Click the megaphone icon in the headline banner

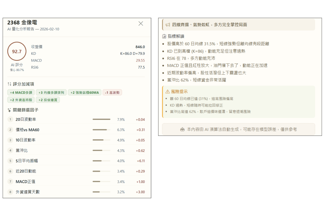[167, 25]
